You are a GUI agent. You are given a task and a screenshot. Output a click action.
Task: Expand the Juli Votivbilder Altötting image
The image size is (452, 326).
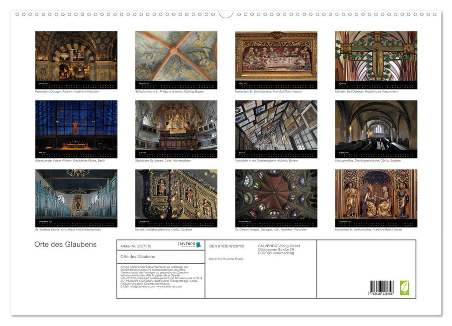pos(276,126)
